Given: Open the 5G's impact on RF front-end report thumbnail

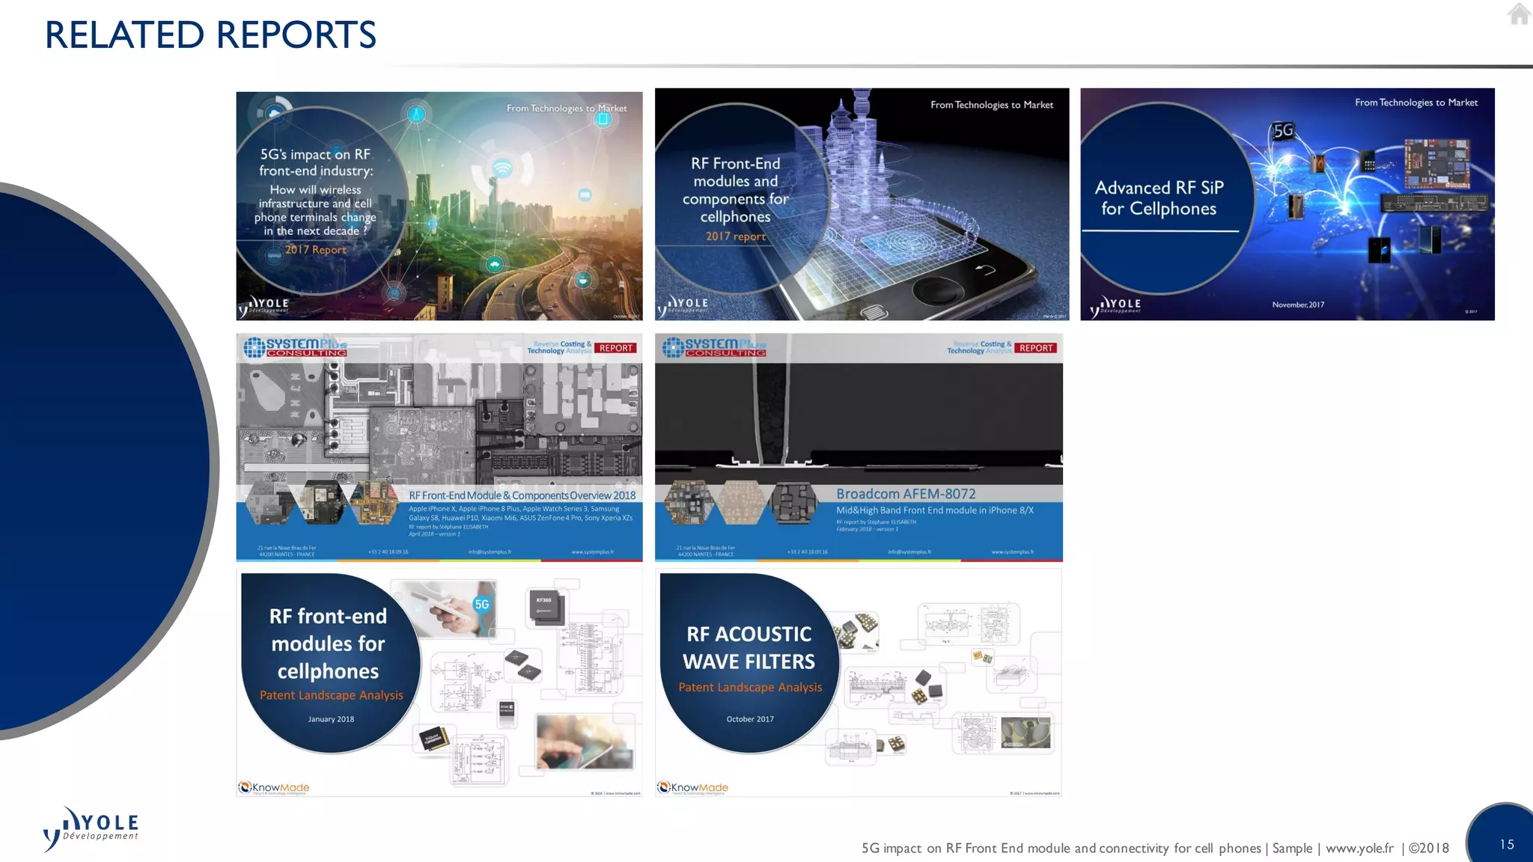Looking at the screenshot, I should pos(439,206).
